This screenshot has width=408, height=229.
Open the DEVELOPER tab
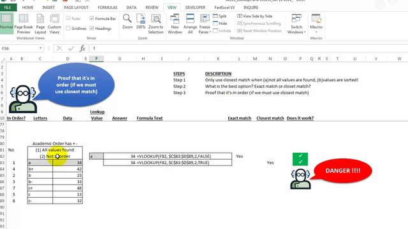click(195, 8)
